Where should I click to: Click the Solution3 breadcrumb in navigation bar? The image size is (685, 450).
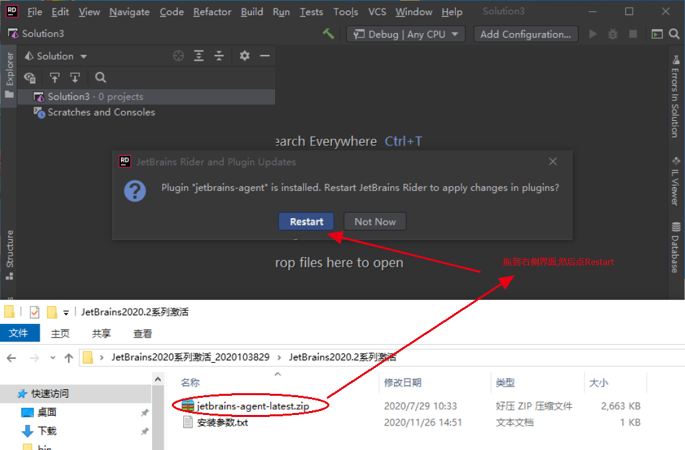[36, 34]
